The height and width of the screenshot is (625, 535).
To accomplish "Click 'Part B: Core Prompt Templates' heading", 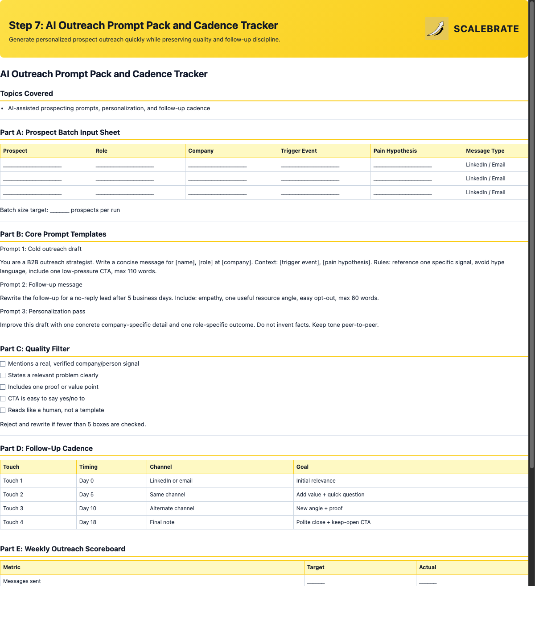I will click(53, 234).
